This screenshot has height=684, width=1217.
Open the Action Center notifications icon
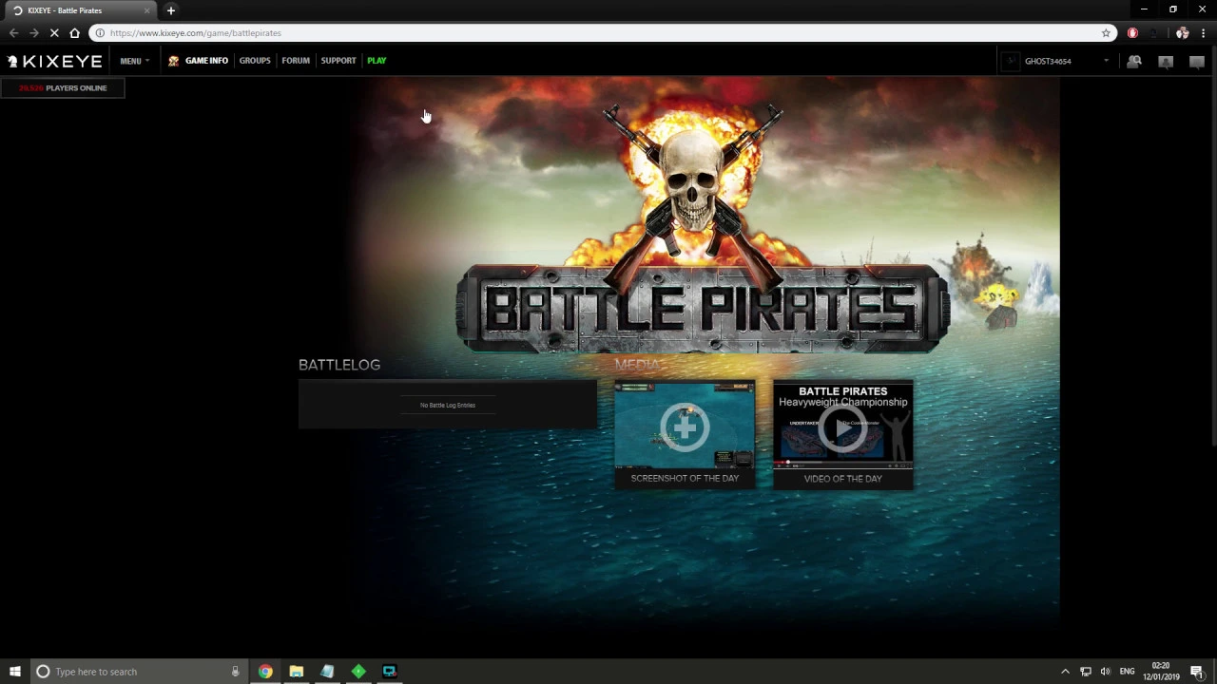(1197, 672)
